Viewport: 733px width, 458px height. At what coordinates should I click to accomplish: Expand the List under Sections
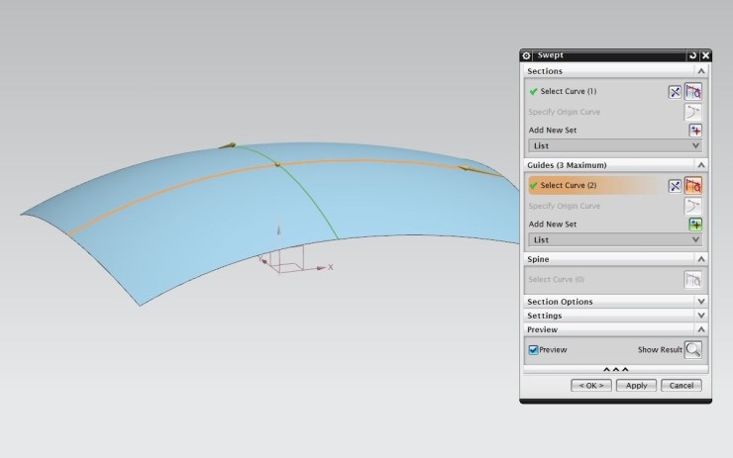coord(614,145)
